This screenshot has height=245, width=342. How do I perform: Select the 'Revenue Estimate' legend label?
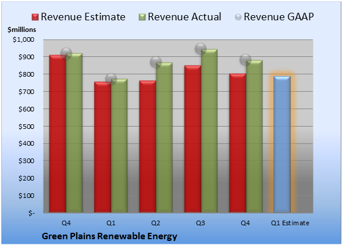83,17
